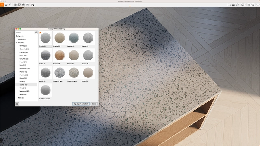This screenshot has width=260, height=146.
Task: Select the Metals category
Action: (24, 62)
